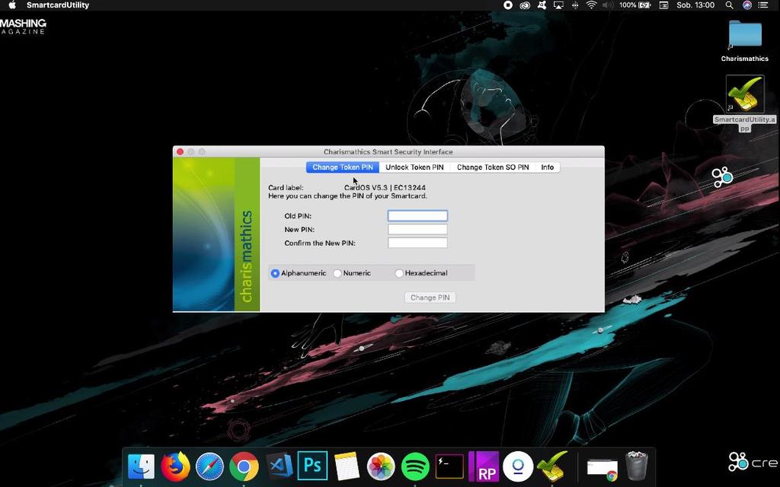Launch Photoshop from the Dock
This screenshot has width=780, height=487.
(x=312, y=466)
